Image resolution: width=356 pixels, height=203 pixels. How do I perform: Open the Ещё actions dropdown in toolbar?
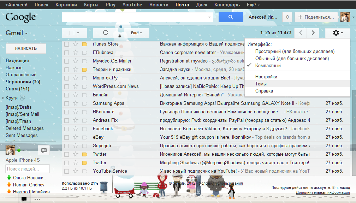[x=136, y=33]
